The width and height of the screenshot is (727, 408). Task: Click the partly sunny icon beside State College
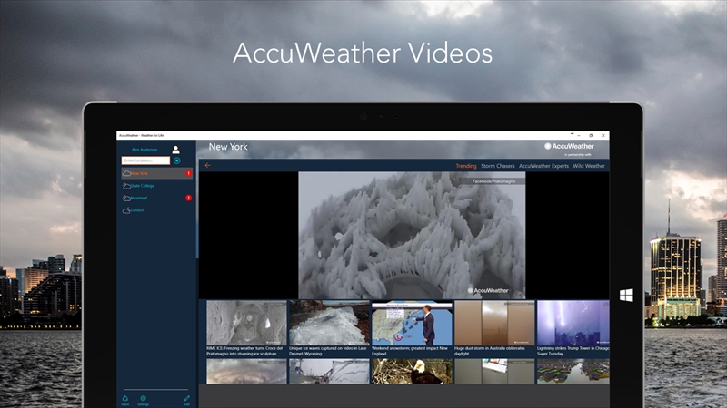coord(126,186)
